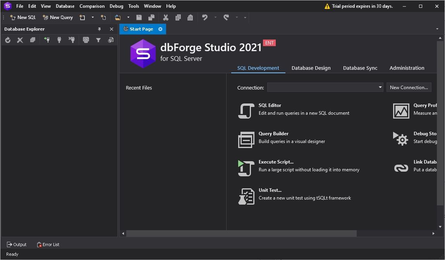Click the New Connection... button
This screenshot has width=445, height=260.
tap(409, 88)
